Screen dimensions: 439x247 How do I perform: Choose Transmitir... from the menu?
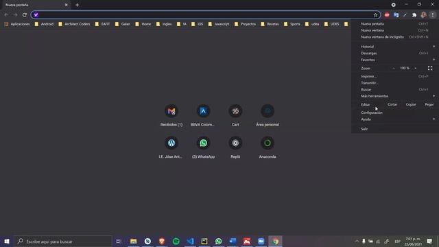395,83
